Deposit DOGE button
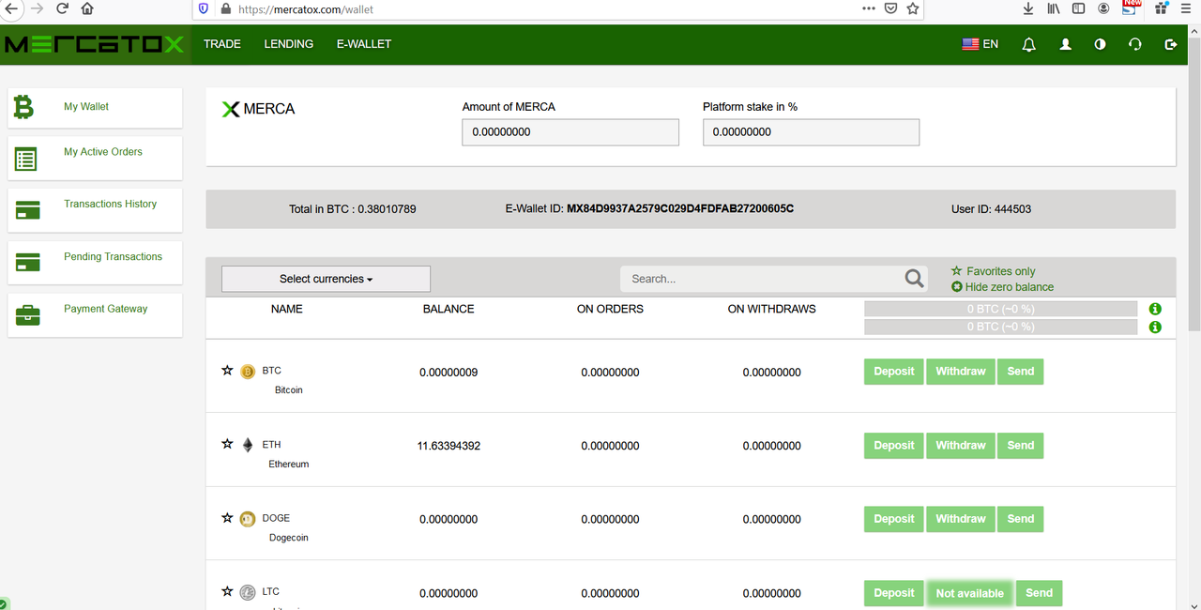The height and width of the screenshot is (610, 1201). 894,519
